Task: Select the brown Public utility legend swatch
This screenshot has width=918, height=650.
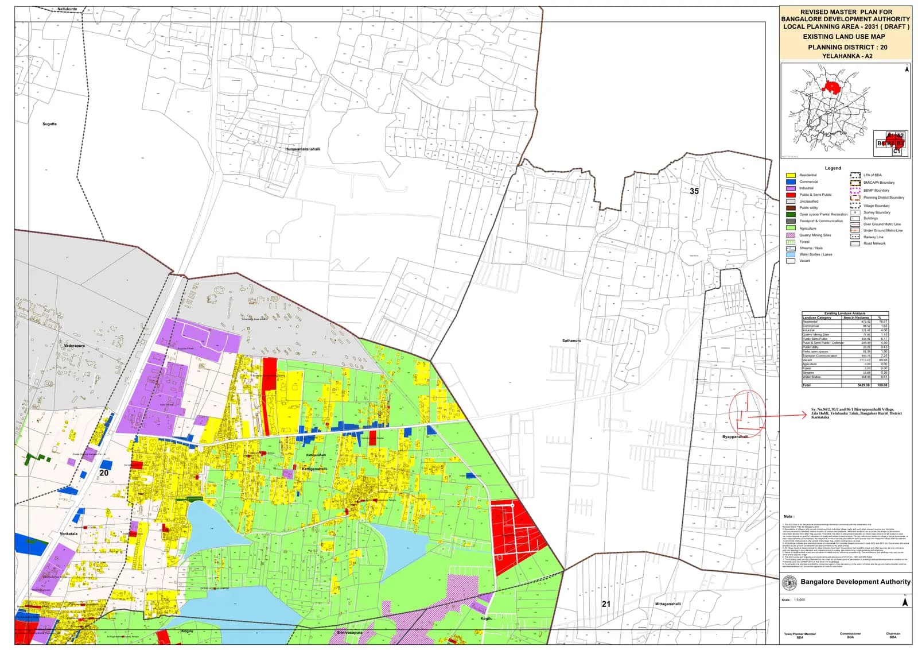Action: (x=791, y=208)
